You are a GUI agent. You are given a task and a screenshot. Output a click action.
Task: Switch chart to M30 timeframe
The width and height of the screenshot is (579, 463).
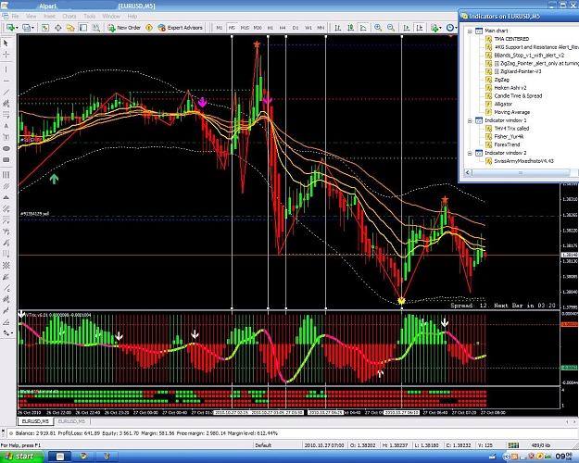[258, 28]
